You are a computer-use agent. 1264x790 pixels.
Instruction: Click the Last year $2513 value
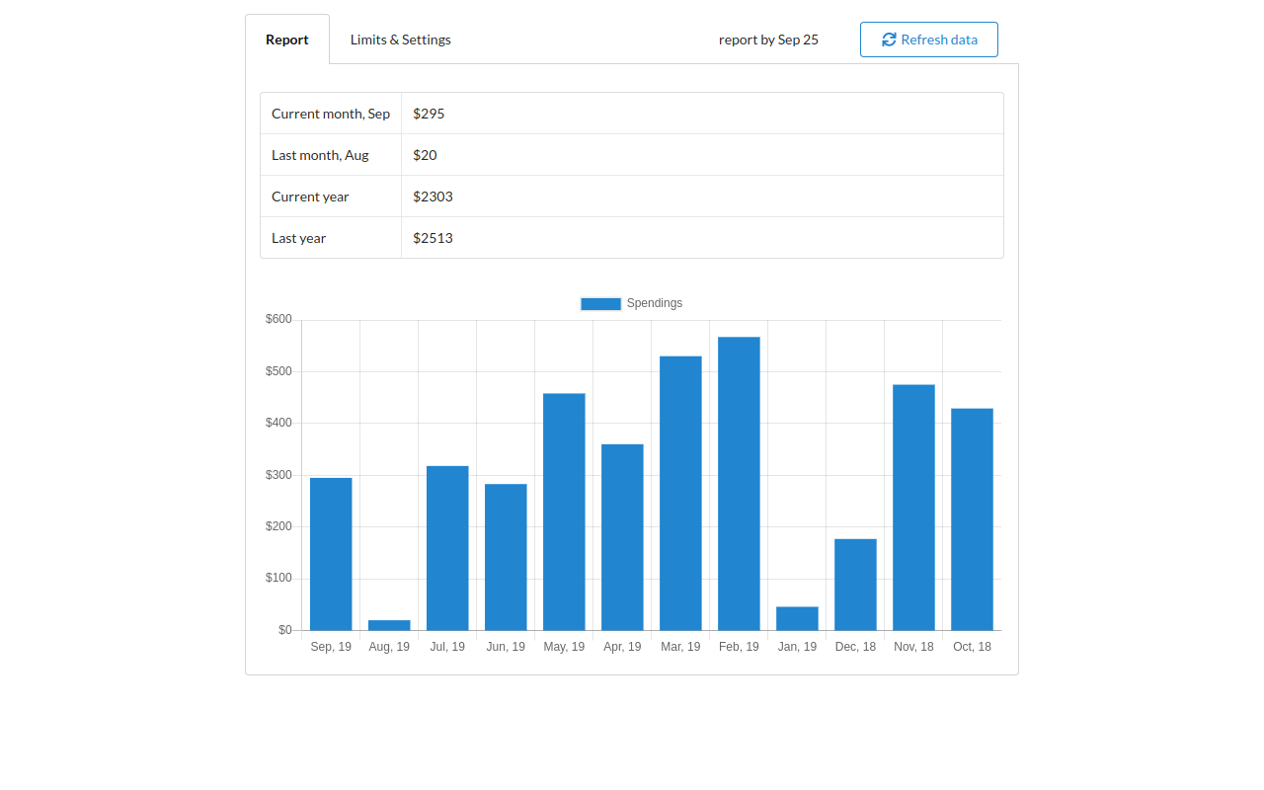[x=433, y=238]
